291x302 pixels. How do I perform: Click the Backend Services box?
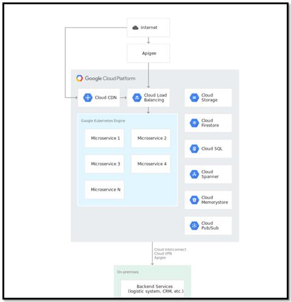pyautogui.click(x=153, y=289)
